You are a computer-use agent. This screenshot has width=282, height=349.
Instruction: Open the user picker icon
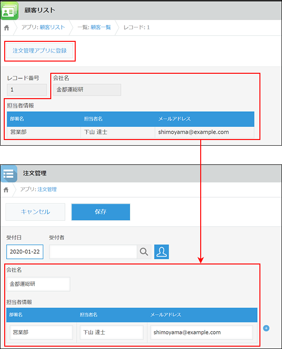(x=162, y=252)
